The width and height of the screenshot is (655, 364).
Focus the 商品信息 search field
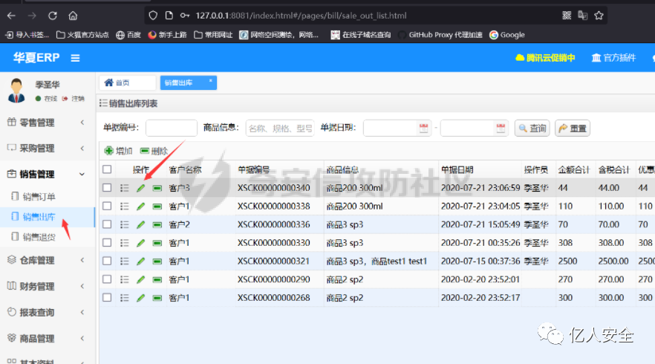tap(280, 128)
